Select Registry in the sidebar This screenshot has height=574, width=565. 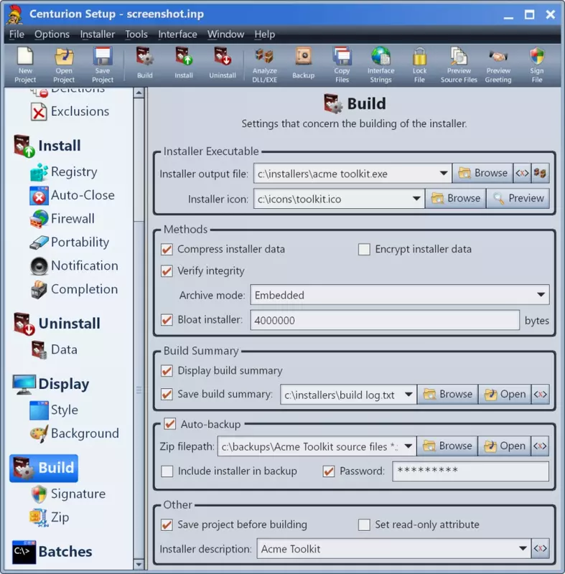coord(64,171)
